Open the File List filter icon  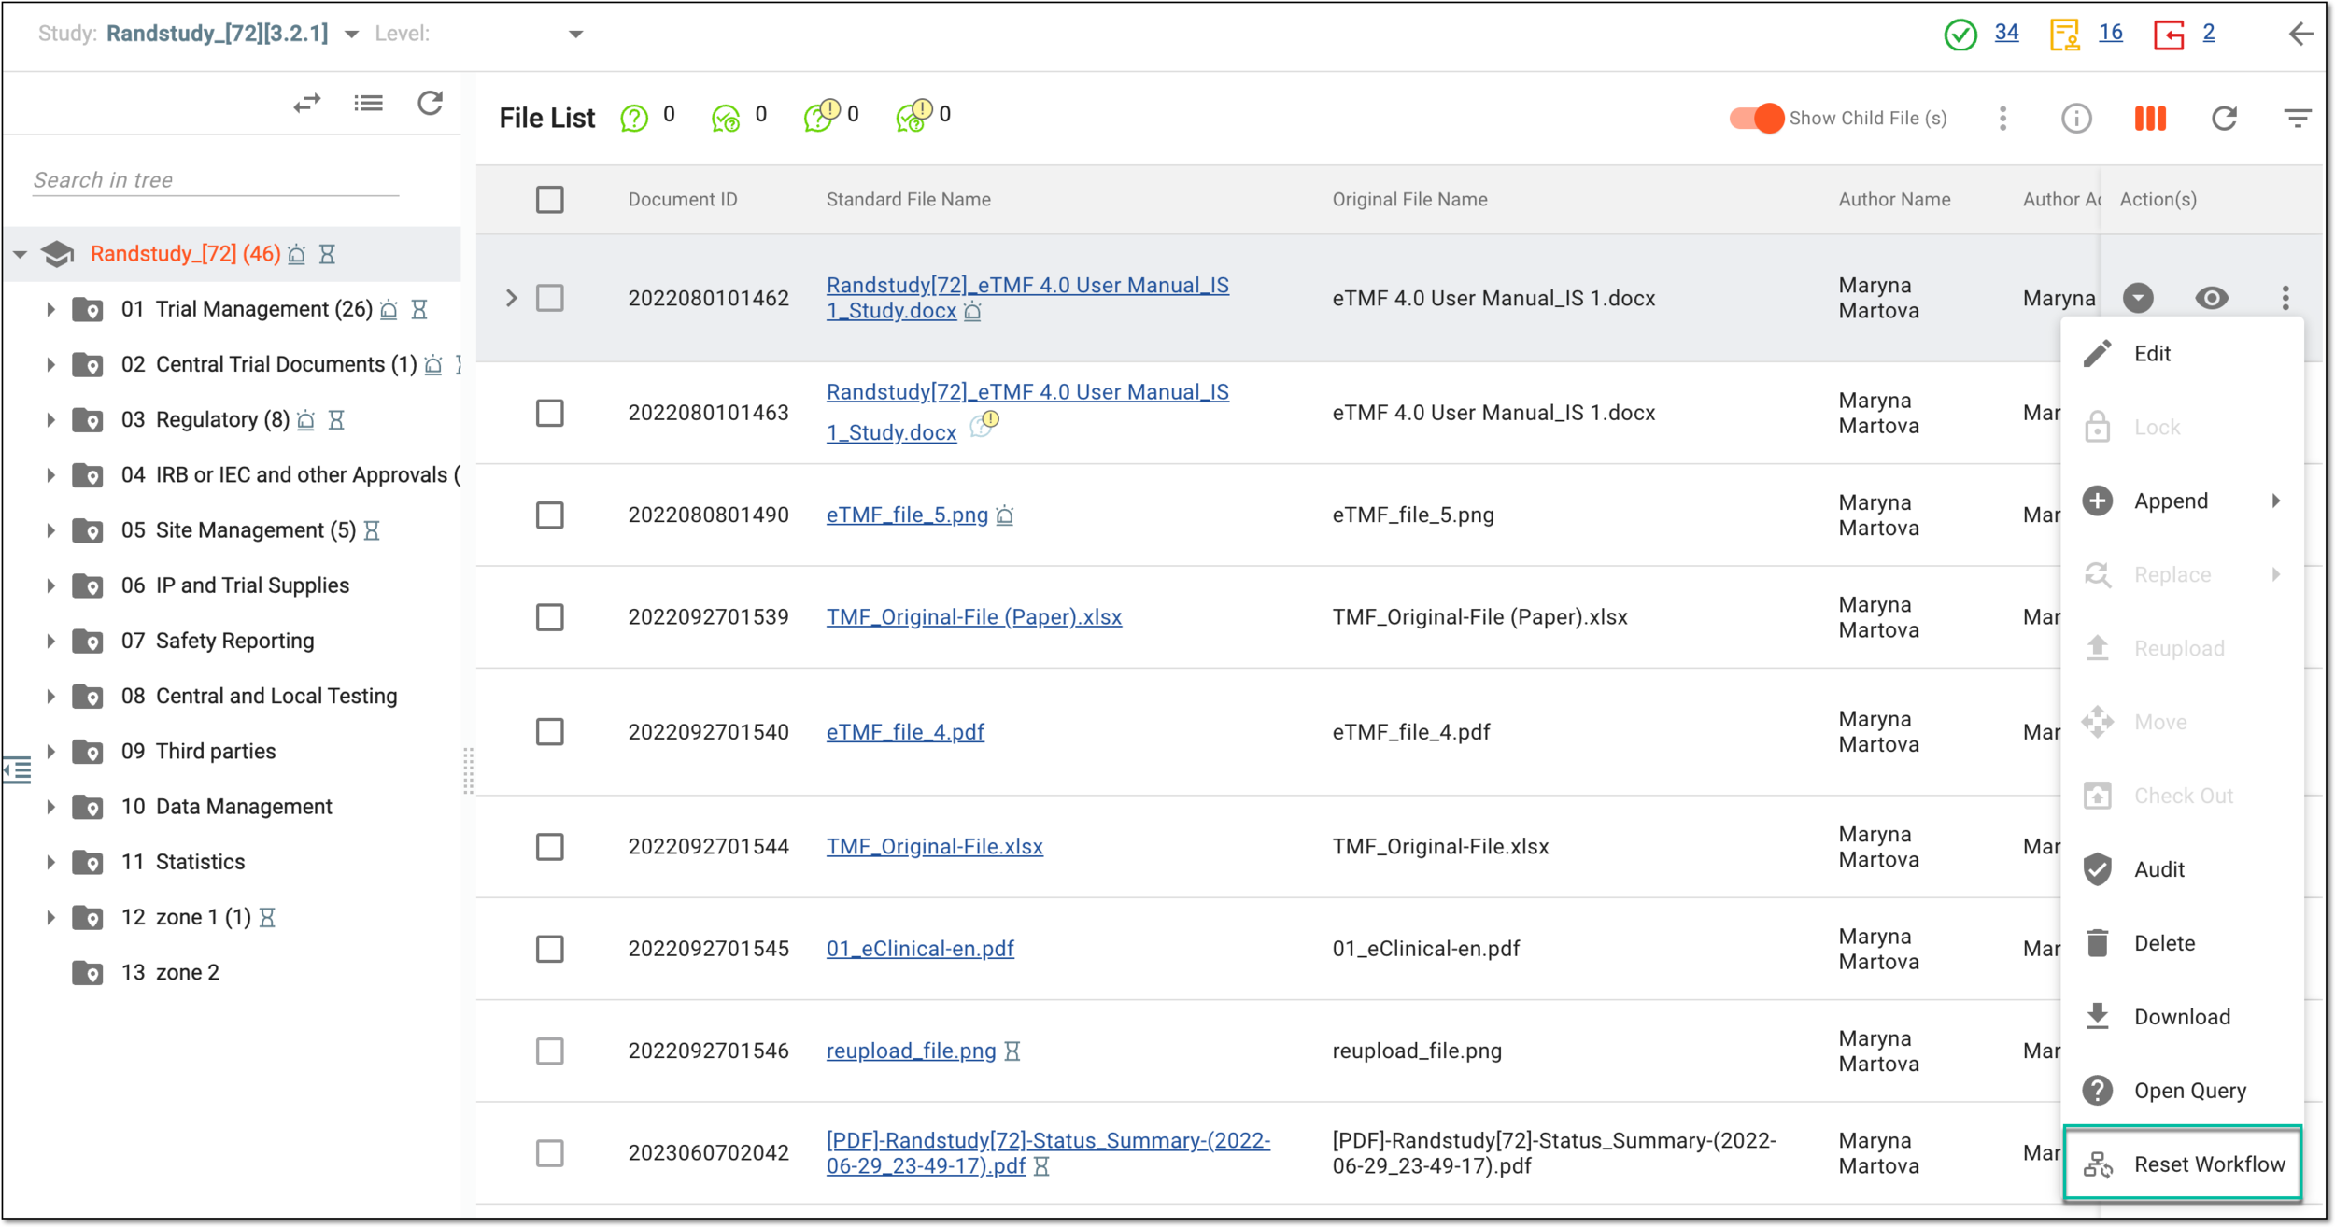(2298, 119)
